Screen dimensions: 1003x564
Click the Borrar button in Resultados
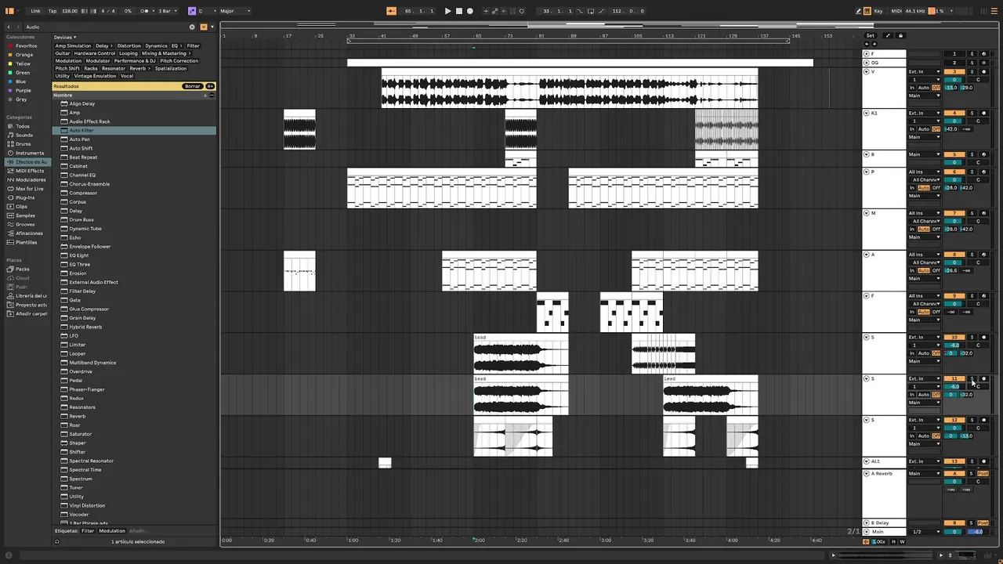tap(193, 86)
